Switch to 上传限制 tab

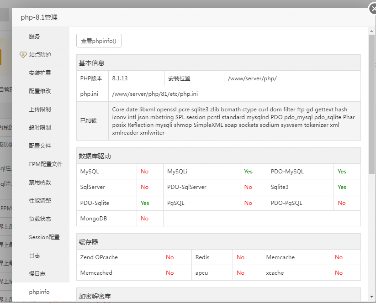click(x=40, y=110)
